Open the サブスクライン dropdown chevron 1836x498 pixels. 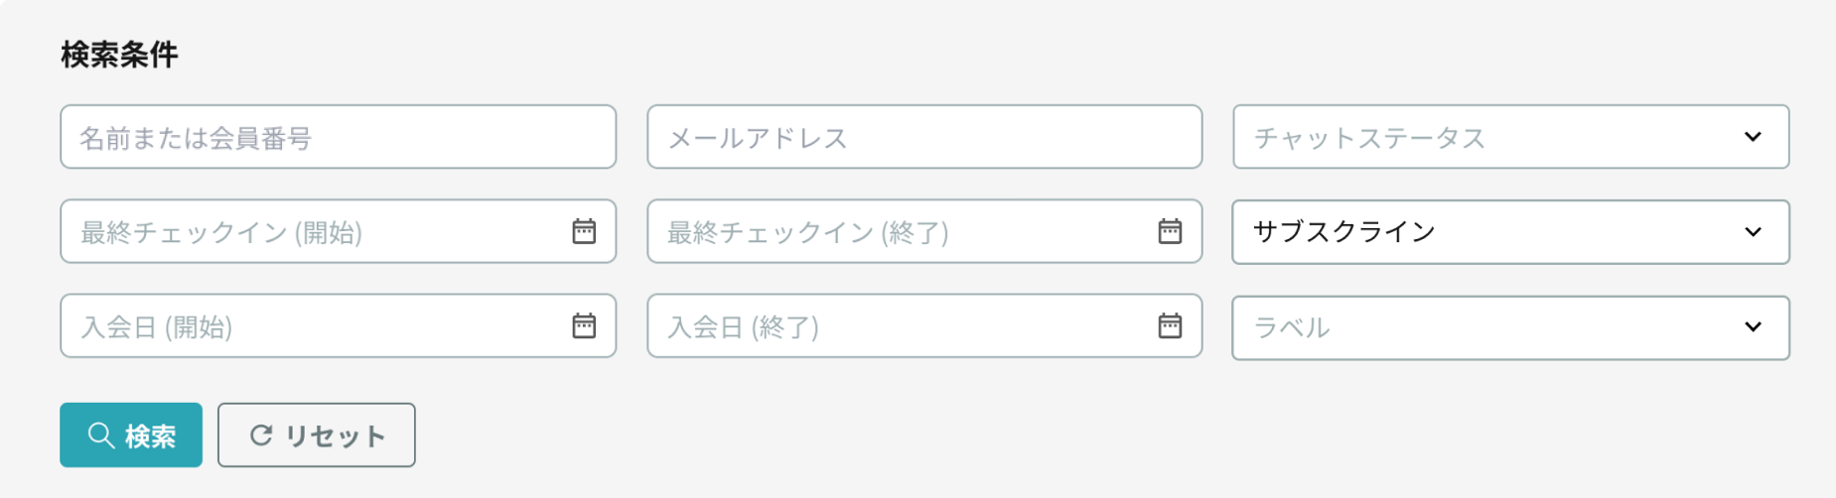(x=1753, y=232)
